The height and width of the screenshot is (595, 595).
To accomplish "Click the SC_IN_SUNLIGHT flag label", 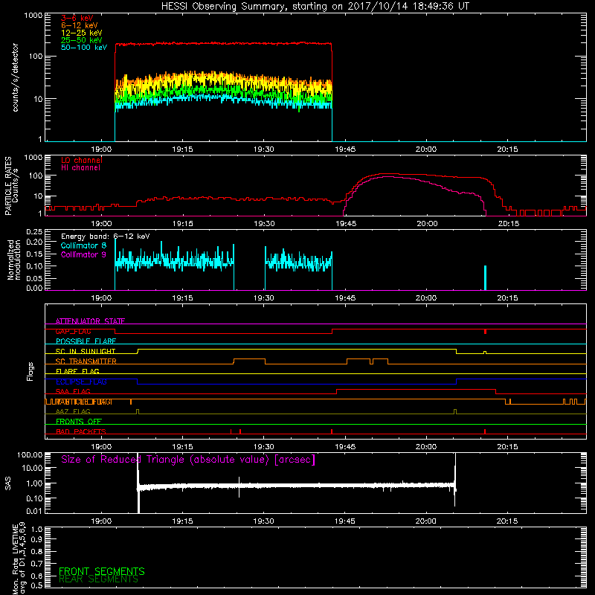I will [86, 351].
